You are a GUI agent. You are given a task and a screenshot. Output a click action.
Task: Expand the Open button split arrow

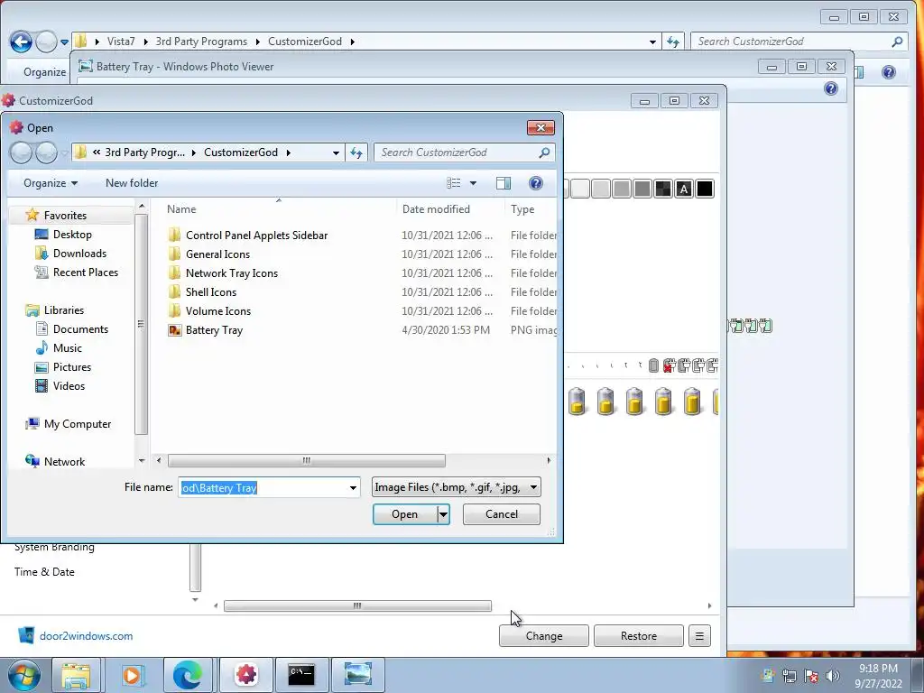(x=443, y=513)
